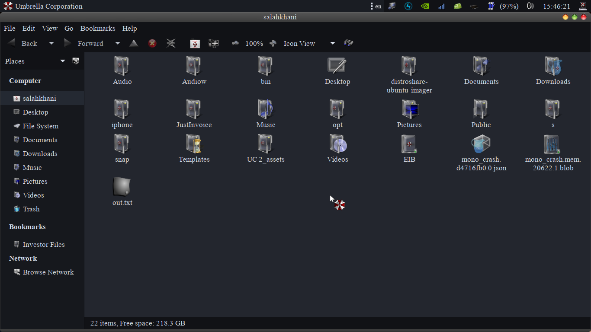Screen dimensions: 591x332
Task: Open the Edit menu
Action: coord(29,28)
